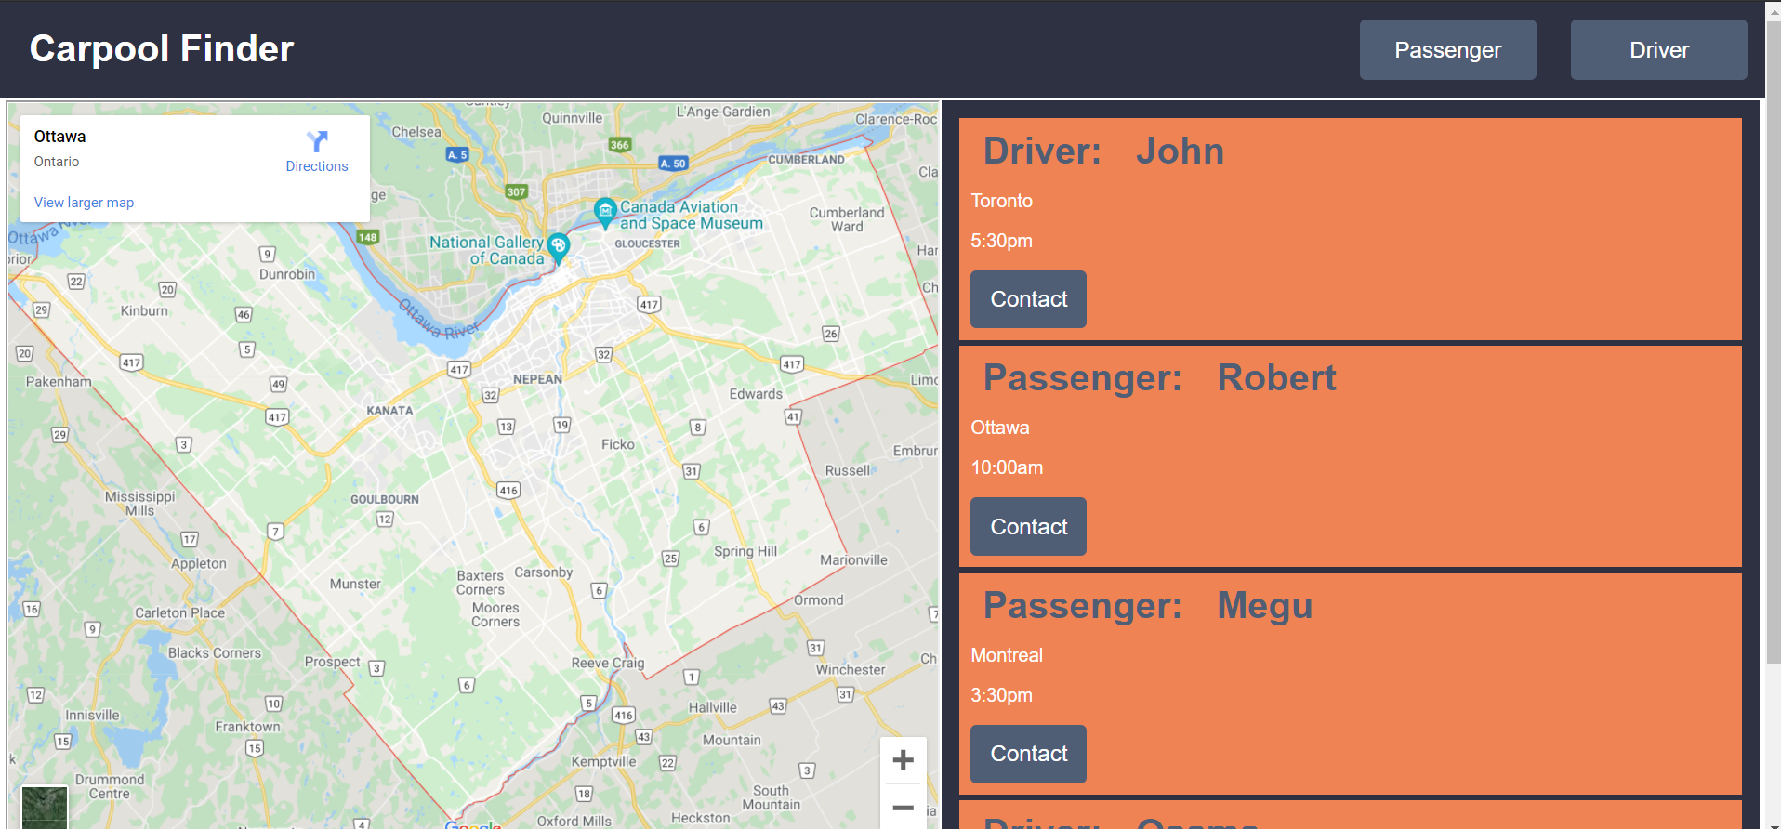
Task: Click the GOULBOURN label on map
Action: pyautogui.click(x=384, y=499)
